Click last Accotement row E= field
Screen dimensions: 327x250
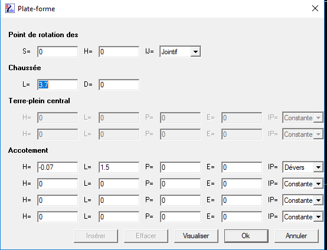[241, 217]
